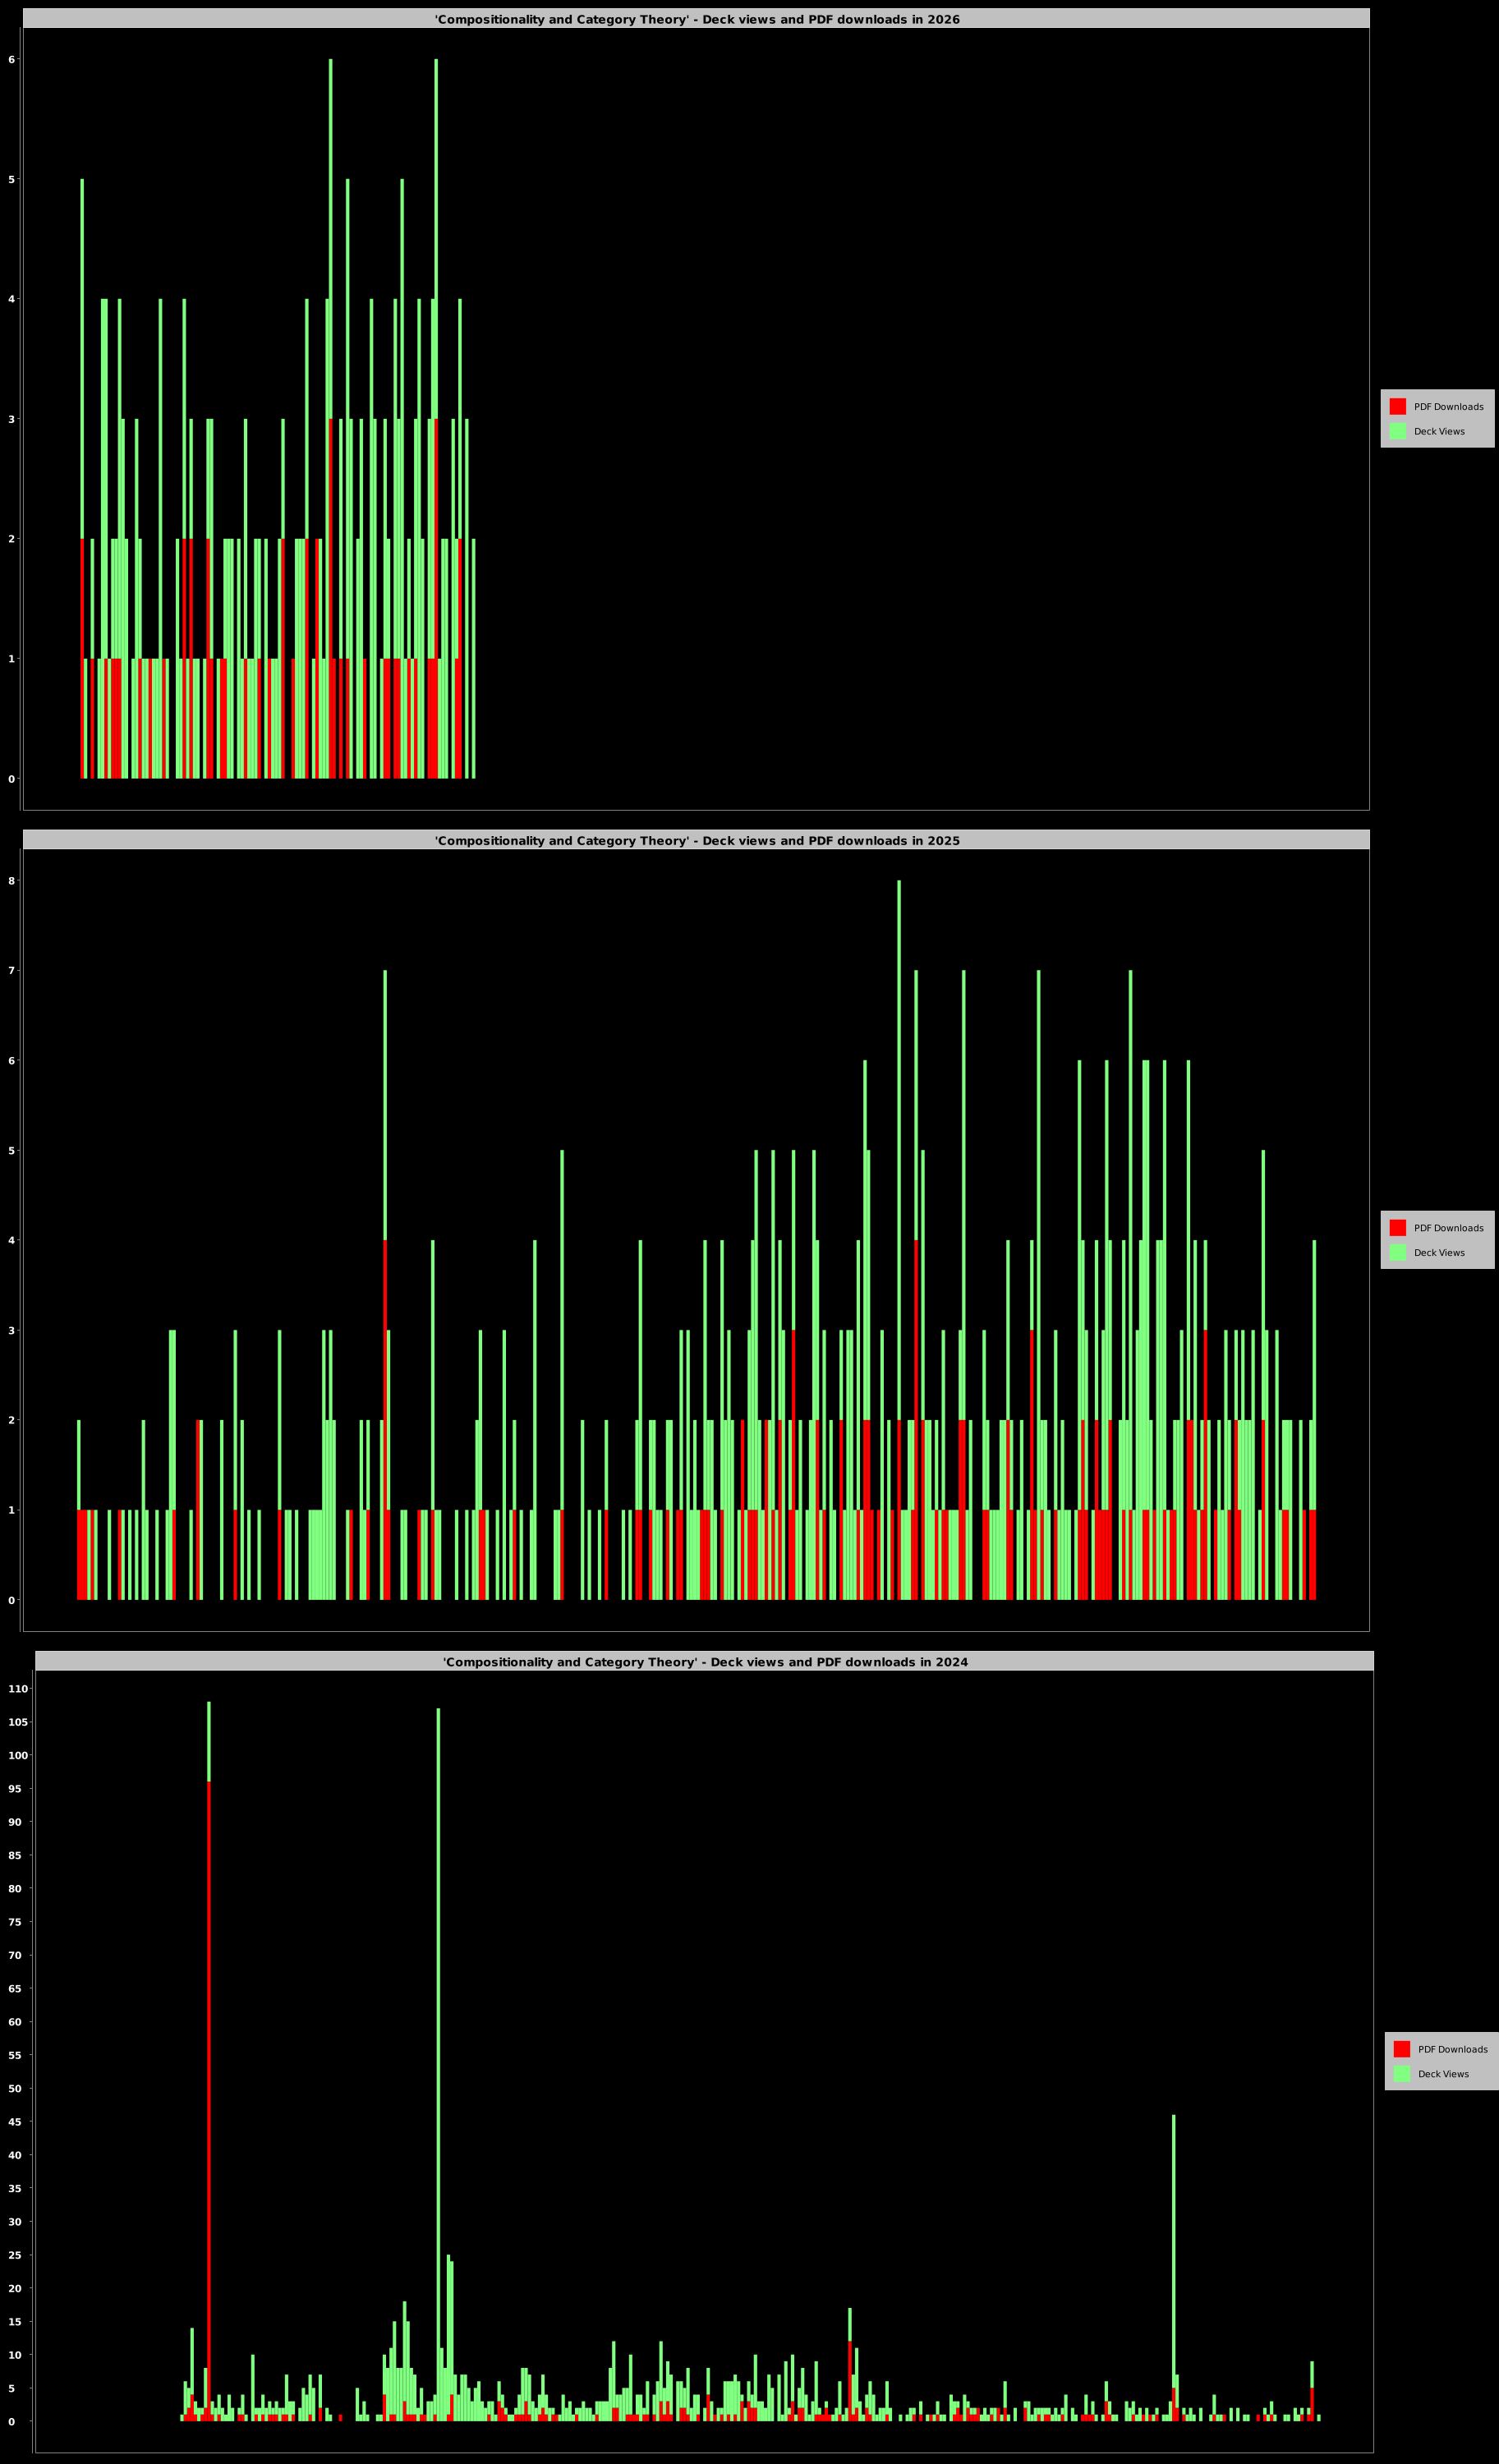Image resolution: width=1499 pixels, height=2464 pixels.
Task: Select 'PDF Downloads' legend label for 2025 chart
Action: tap(1448, 1228)
